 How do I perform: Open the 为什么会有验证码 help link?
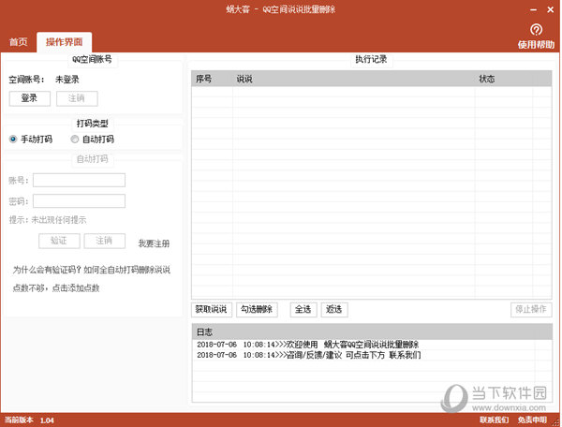[x=92, y=270]
